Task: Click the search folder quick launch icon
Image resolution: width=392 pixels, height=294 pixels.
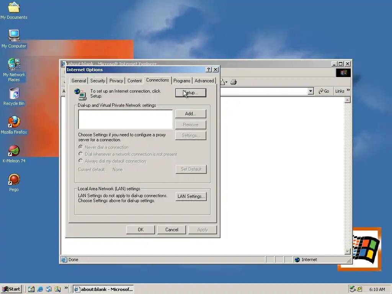Action: point(57,289)
